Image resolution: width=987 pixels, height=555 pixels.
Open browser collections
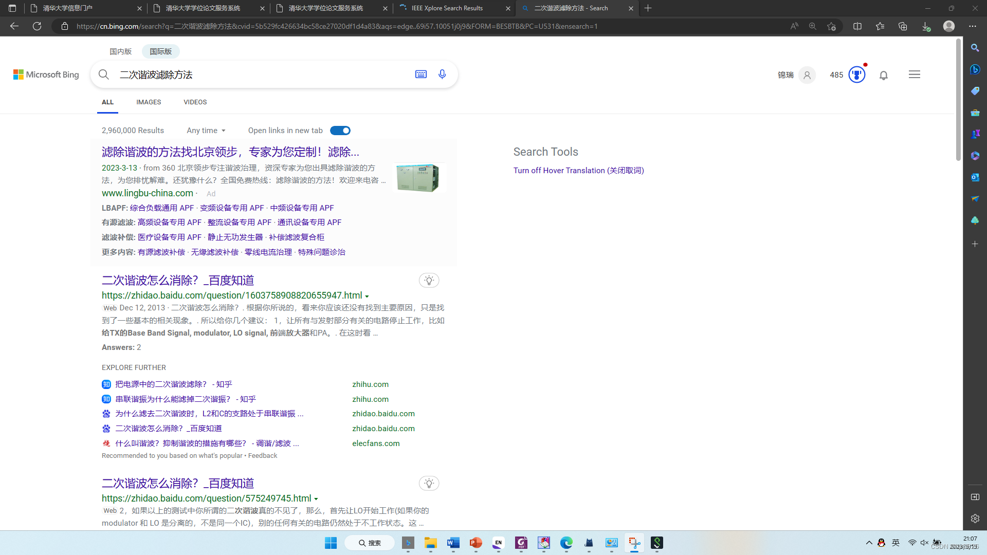point(903,26)
